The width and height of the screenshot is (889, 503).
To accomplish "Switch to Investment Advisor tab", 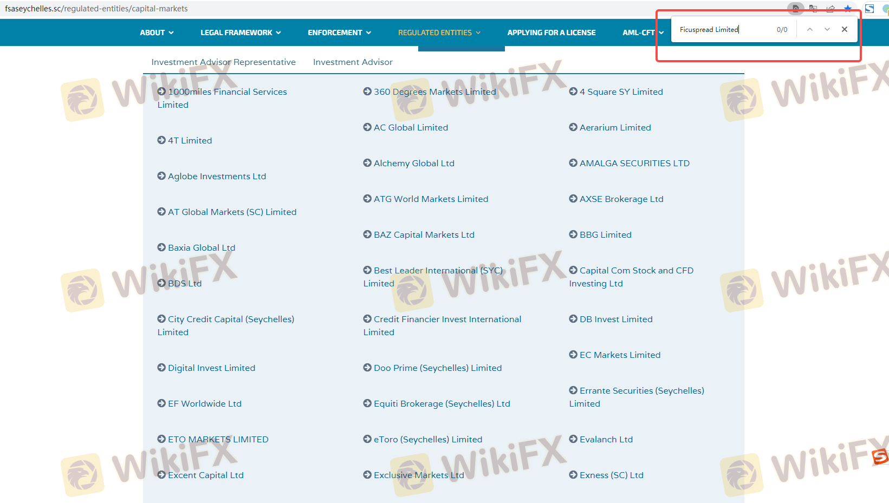I will click(x=353, y=62).
